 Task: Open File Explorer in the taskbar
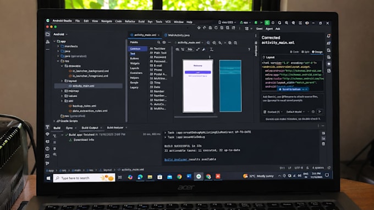point(150,177)
